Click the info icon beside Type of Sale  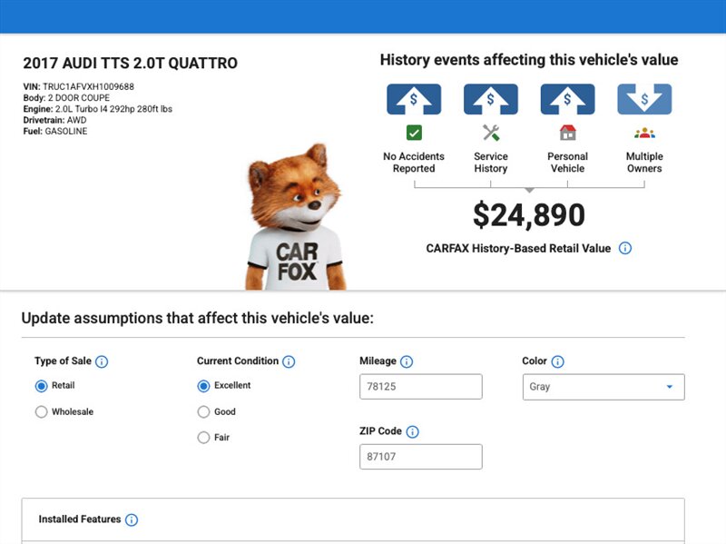tap(102, 361)
